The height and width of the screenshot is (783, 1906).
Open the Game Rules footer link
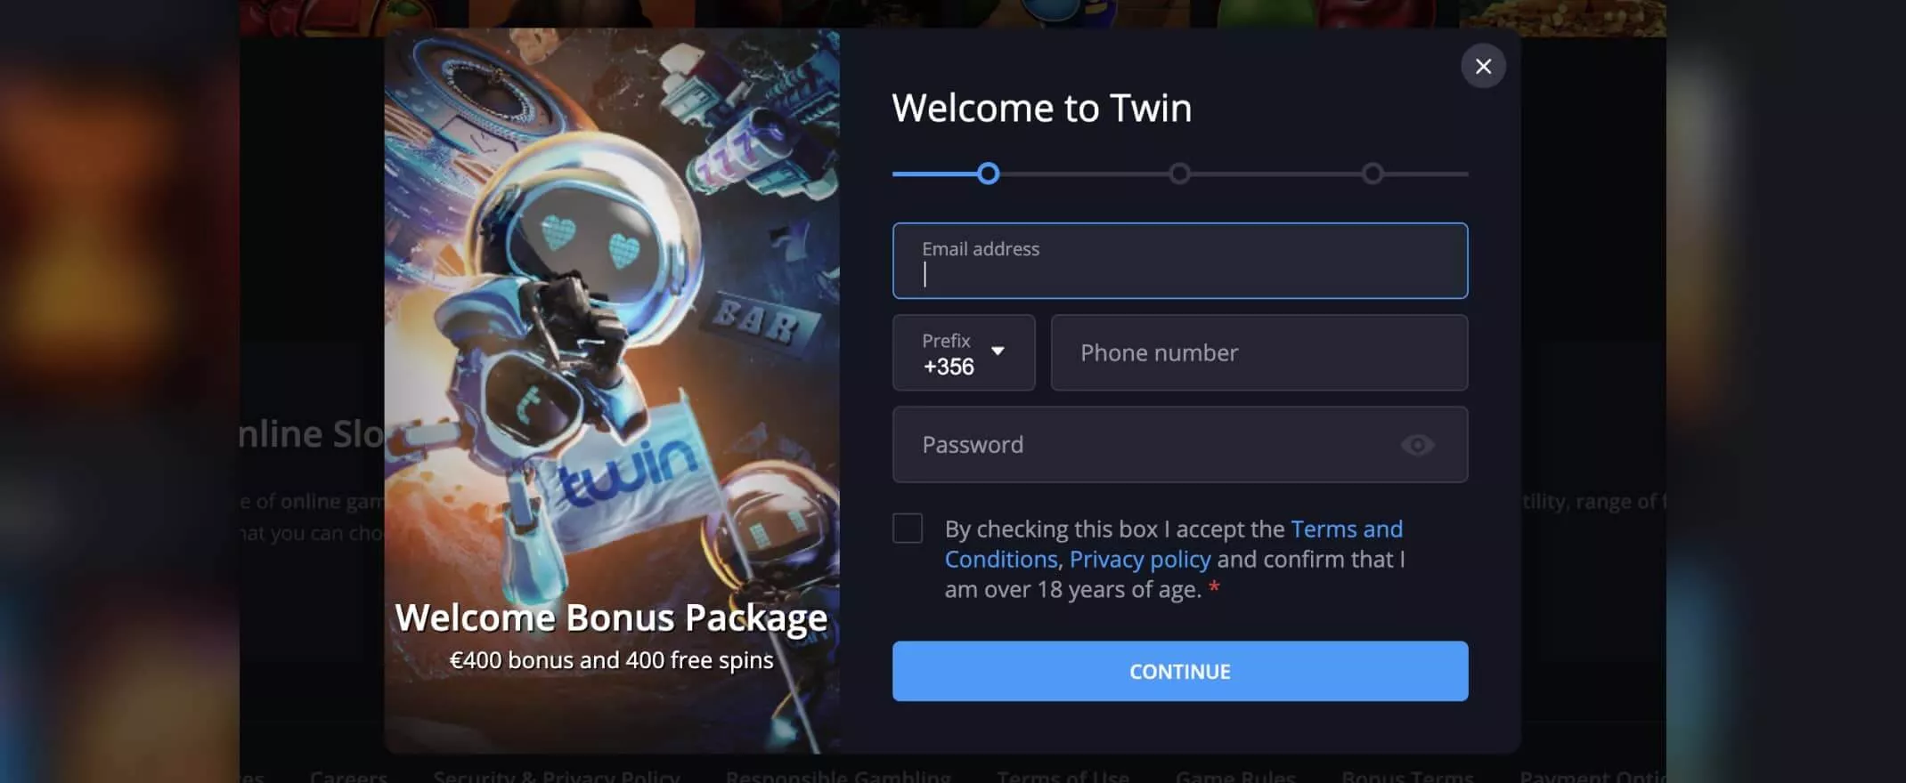1235,775
